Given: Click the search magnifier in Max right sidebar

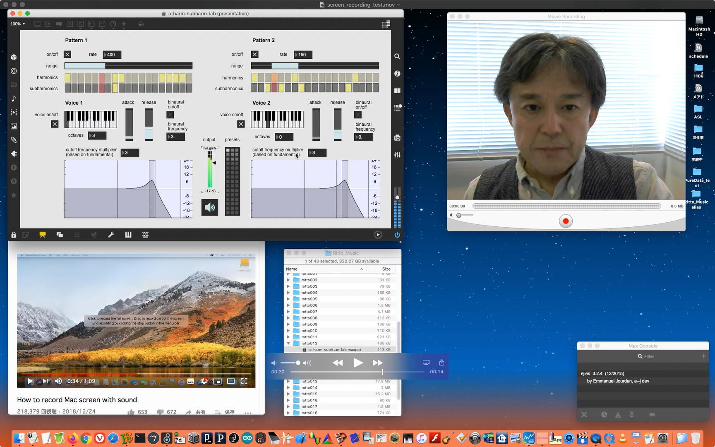Looking at the screenshot, I should [x=397, y=56].
